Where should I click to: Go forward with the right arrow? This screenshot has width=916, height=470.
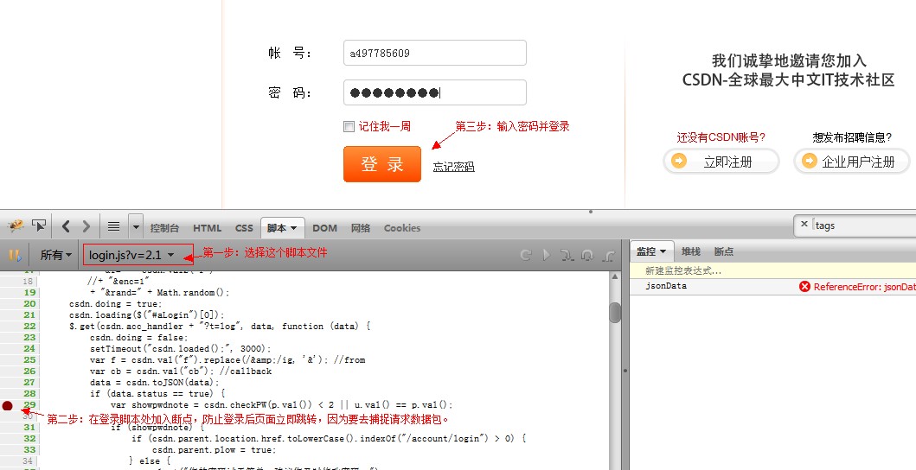click(x=86, y=226)
